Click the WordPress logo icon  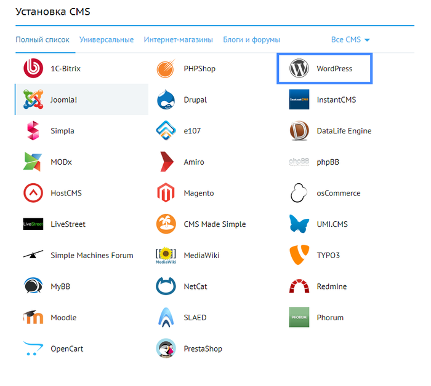299,69
